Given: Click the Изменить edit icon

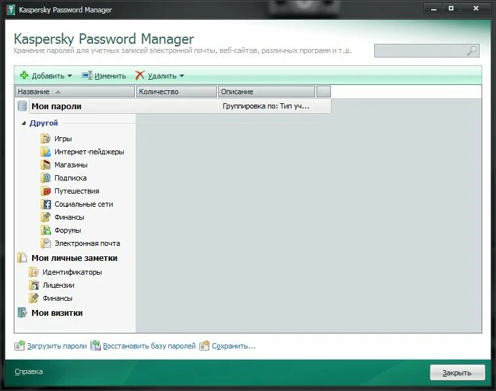Looking at the screenshot, I should pyautogui.click(x=87, y=75).
